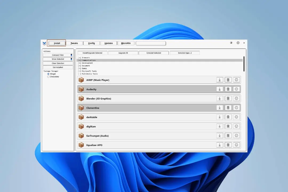Open info for Equalizer APO
The width and height of the screenshot is (288, 192).
coord(236,145)
